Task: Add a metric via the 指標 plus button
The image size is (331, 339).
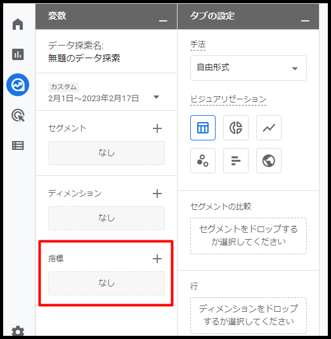Action: pos(157,259)
